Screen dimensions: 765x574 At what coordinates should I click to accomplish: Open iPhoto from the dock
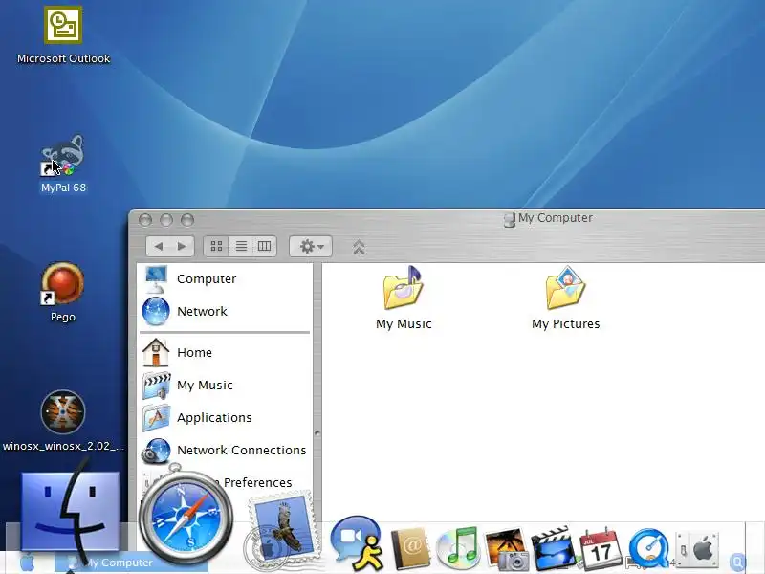[x=506, y=547]
